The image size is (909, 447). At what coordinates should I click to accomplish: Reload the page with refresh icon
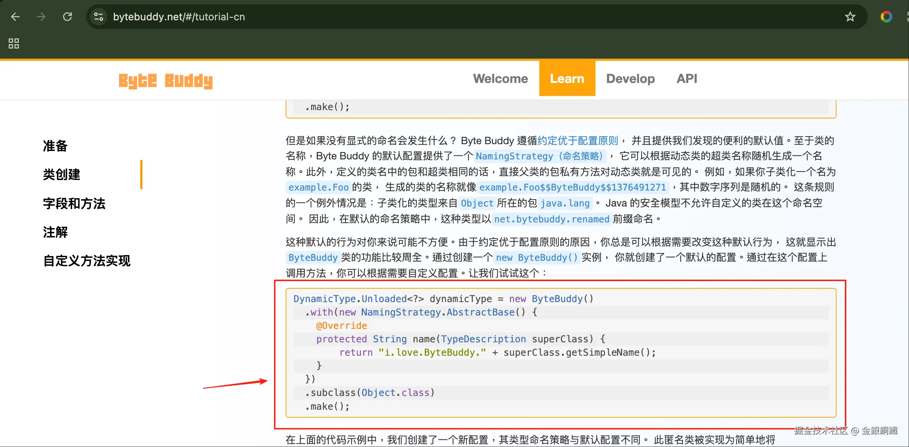(67, 17)
